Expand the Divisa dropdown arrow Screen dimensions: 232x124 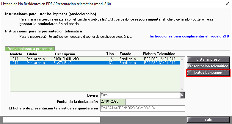(x=182, y=95)
